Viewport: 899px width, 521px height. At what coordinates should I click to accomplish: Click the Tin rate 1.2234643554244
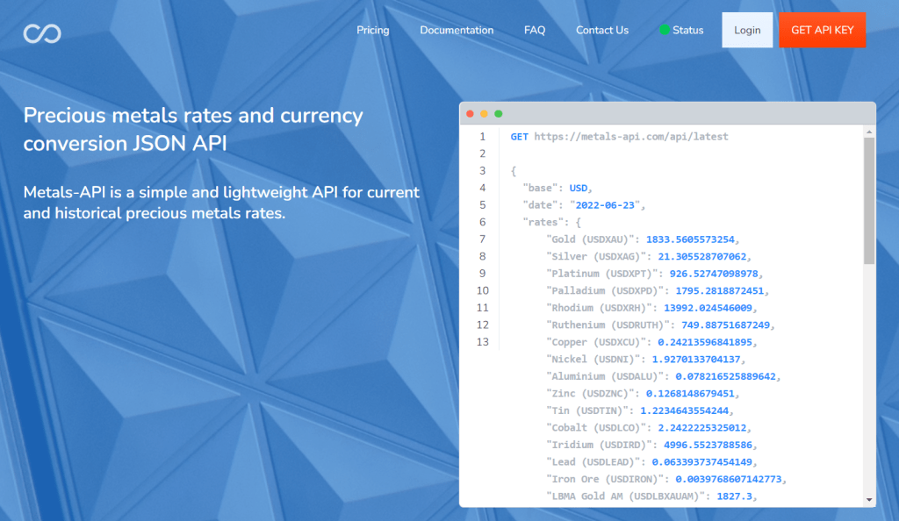(685, 410)
